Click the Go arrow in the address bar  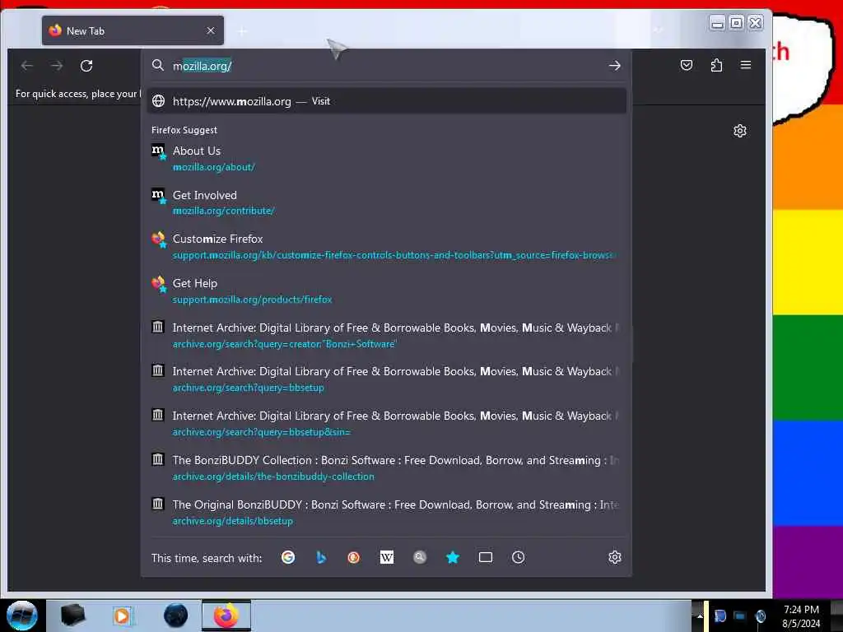pyautogui.click(x=614, y=66)
